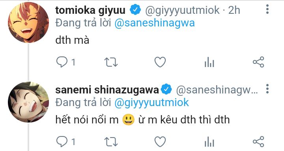Retweet sanemi shinazugawa's tweet
This screenshot has height=151, width=284.
pos(111,142)
